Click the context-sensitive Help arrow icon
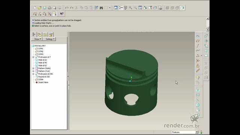This screenshot has height=135, width=240. (61, 14)
